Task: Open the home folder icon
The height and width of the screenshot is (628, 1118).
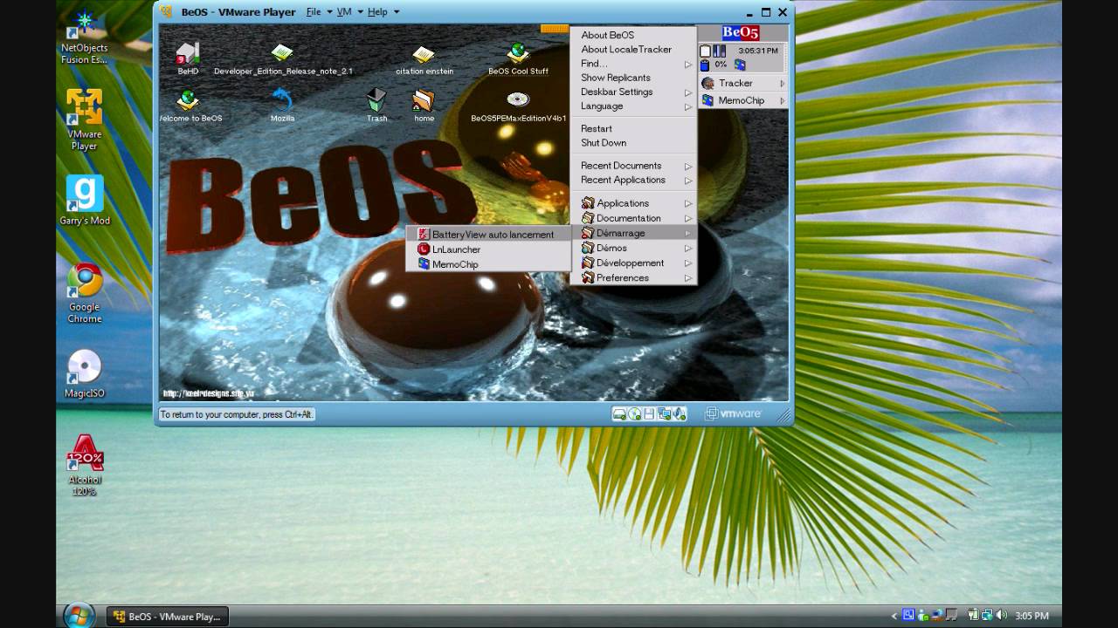Action: pyautogui.click(x=424, y=100)
